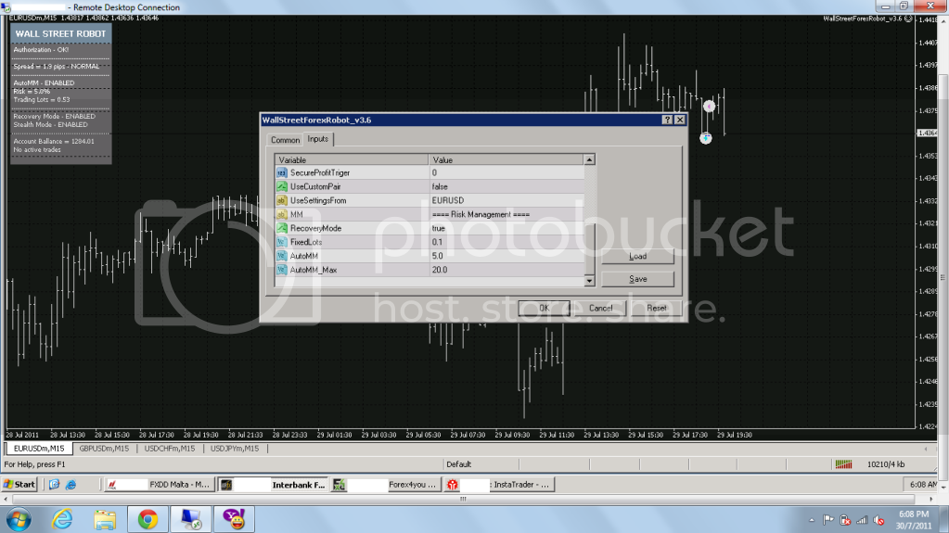Viewport: 949px width, 533px height.
Task: Switch to Interbank FX taskbar window
Action: tap(273, 485)
